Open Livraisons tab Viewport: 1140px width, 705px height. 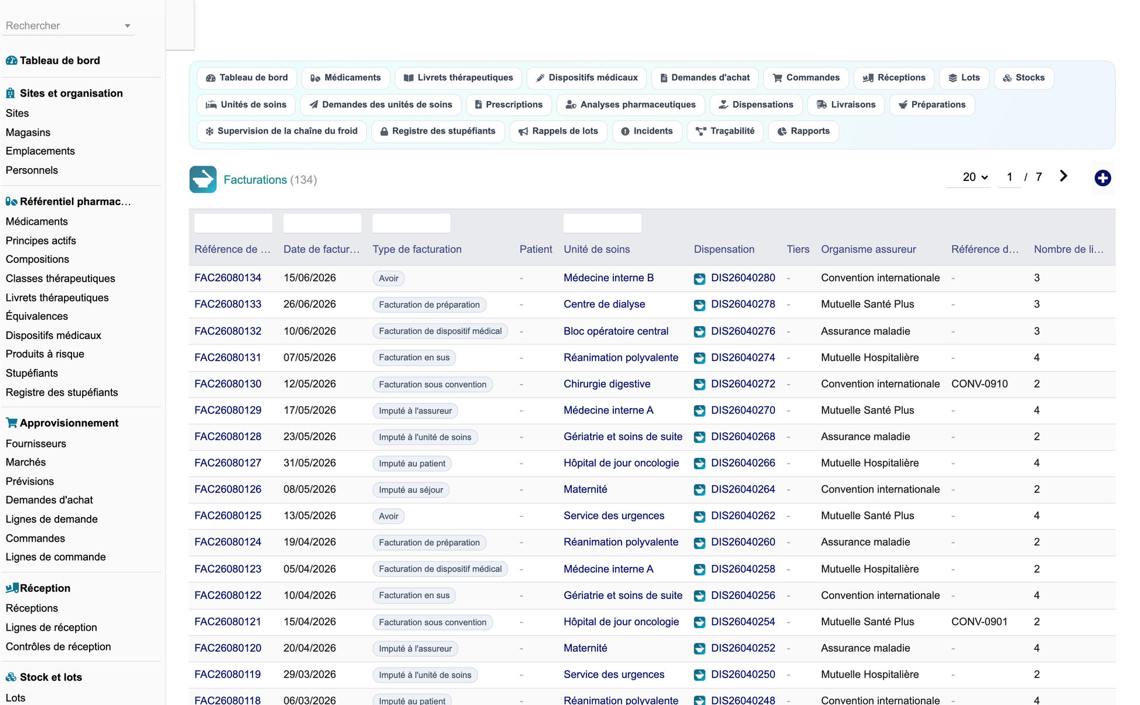pyautogui.click(x=846, y=105)
